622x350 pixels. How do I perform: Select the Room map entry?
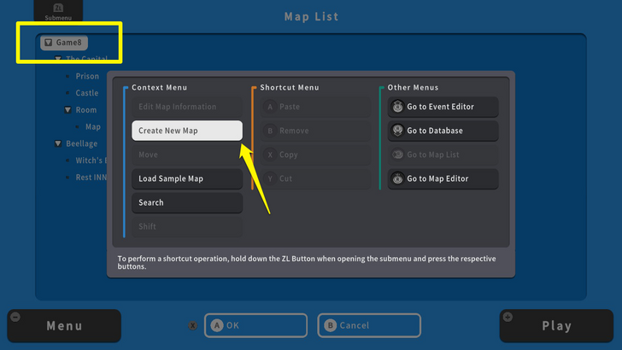tap(86, 110)
